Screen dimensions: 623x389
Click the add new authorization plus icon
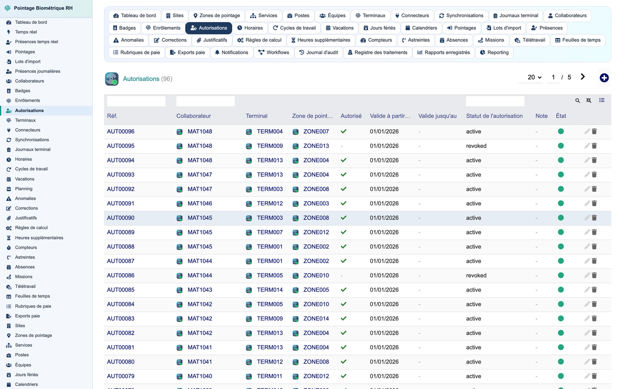pyautogui.click(x=604, y=78)
